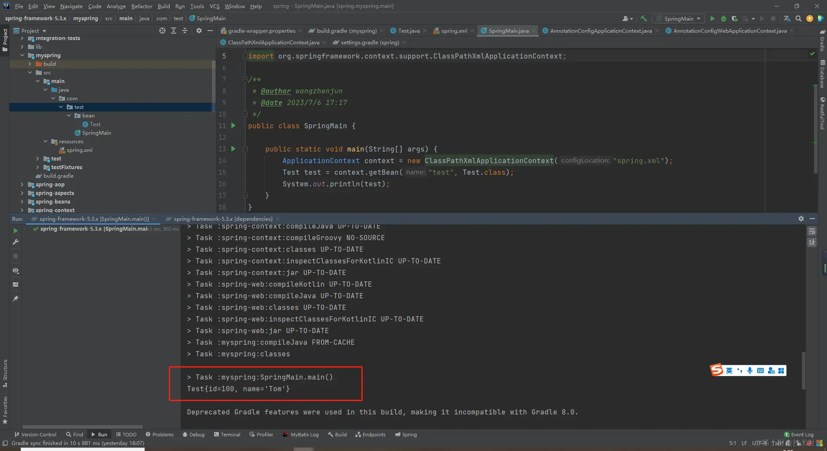
Task: Open Favorites side panel
Action: [5, 410]
